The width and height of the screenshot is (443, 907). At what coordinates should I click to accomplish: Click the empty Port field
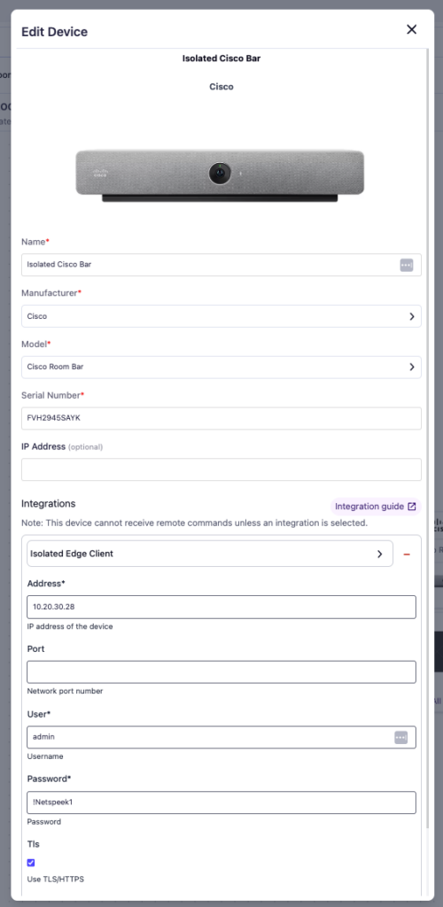[x=221, y=672]
